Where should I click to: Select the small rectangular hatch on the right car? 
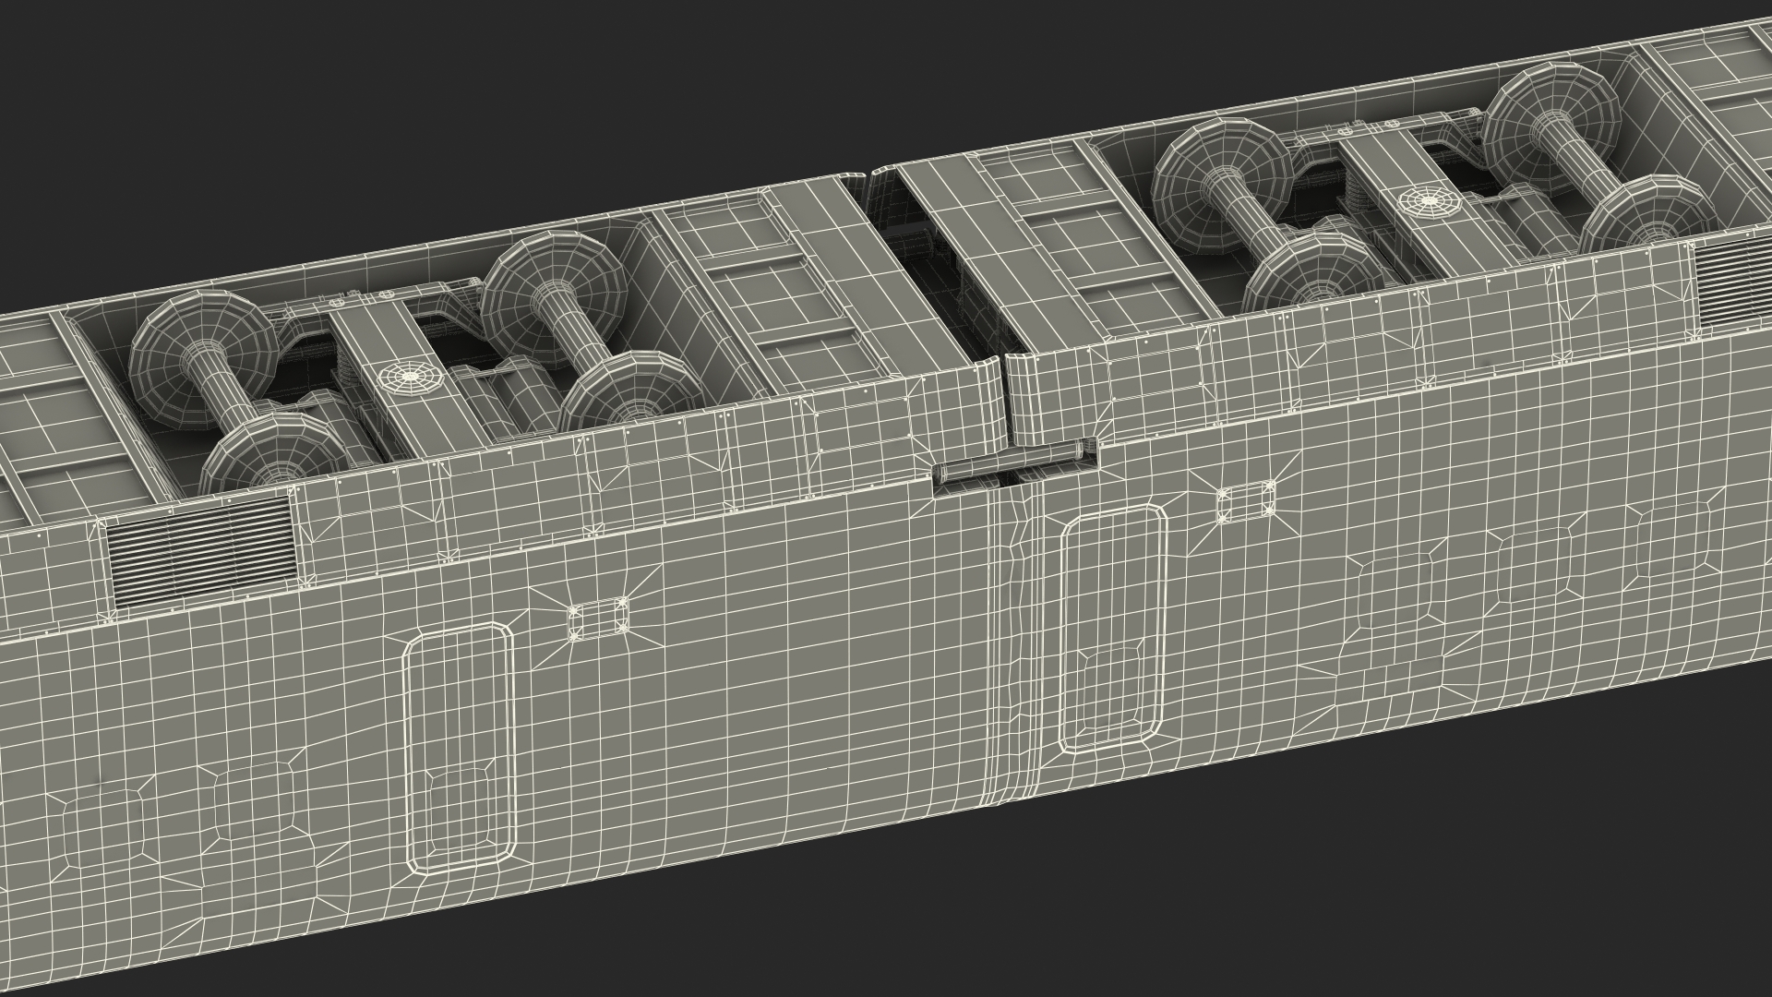[1247, 503]
